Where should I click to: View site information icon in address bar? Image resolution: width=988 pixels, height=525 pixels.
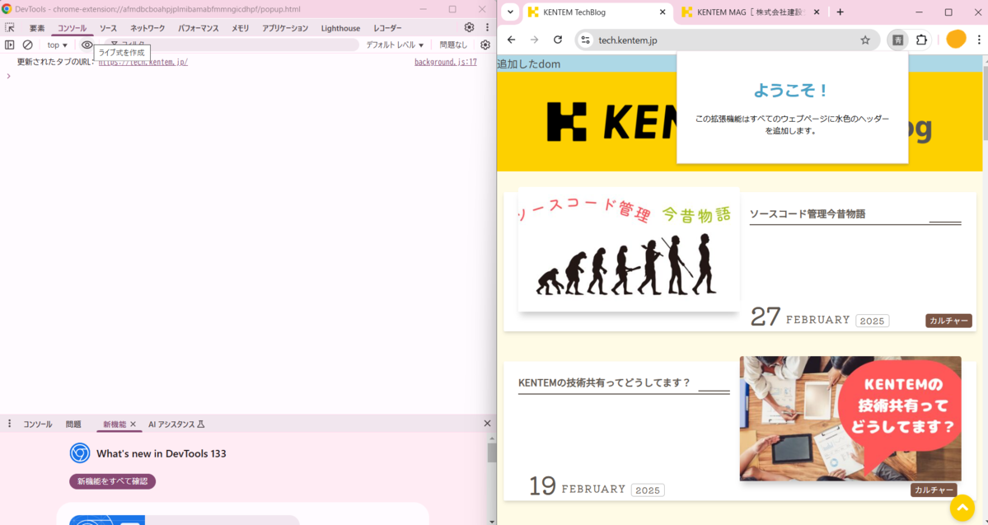click(585, 40)
